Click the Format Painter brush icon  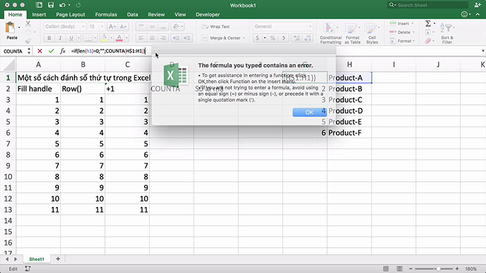pos(29,41)
